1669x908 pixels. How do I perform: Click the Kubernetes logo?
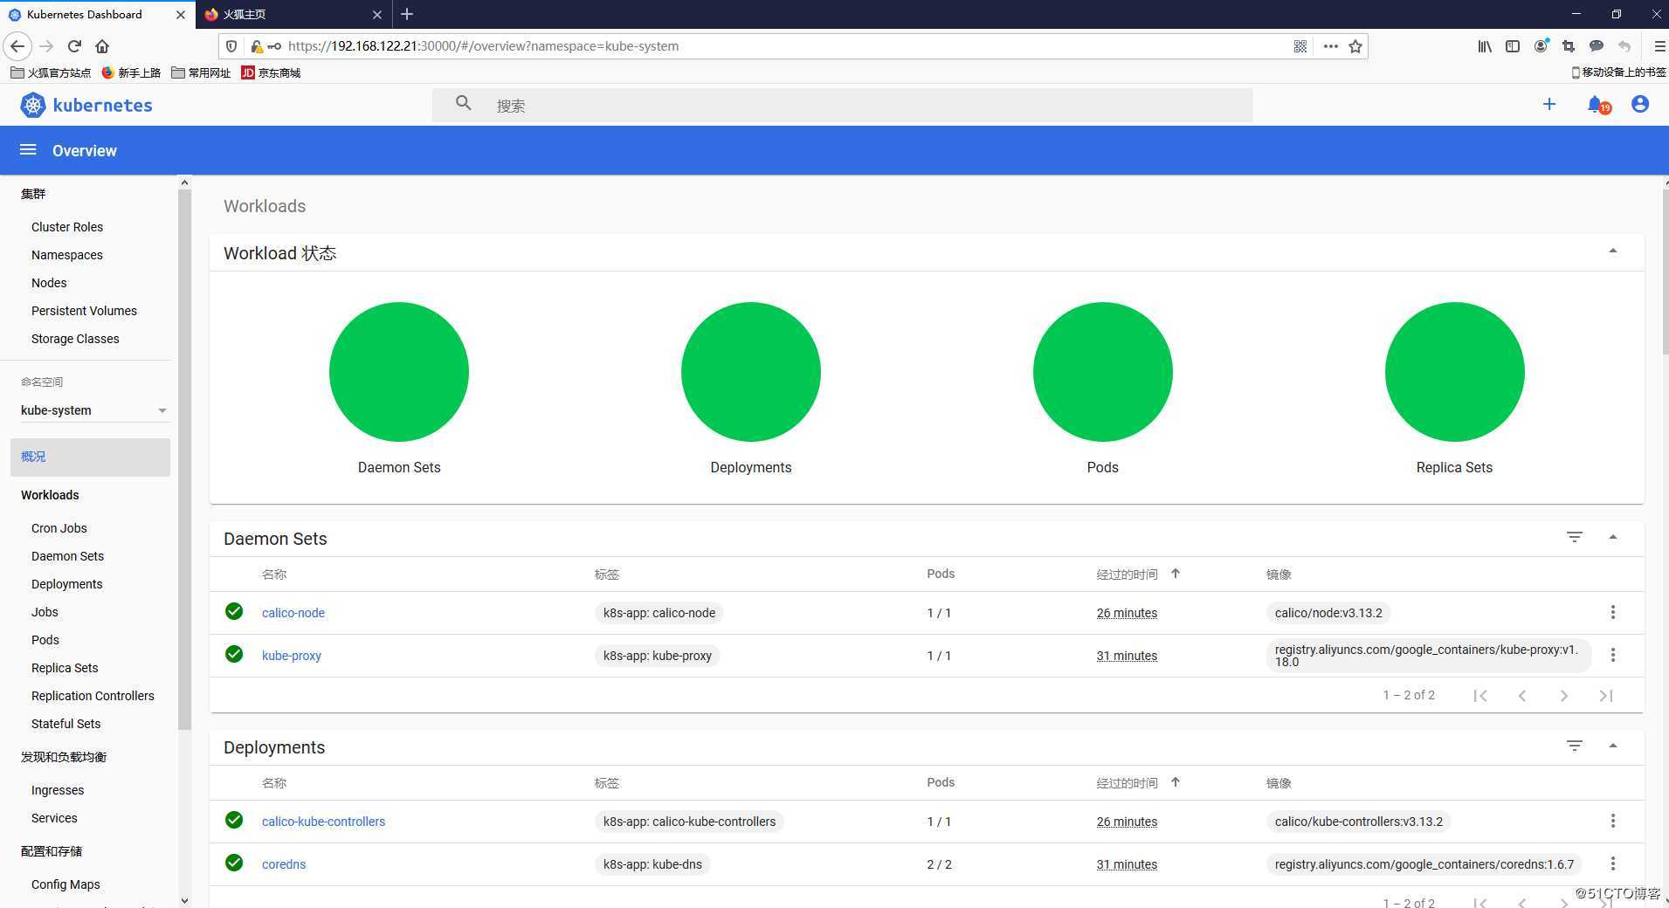point(86,105)
